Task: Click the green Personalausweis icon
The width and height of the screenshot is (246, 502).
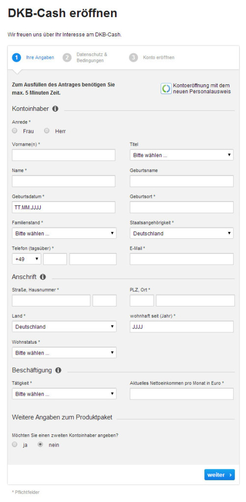Action: [166, 89]
